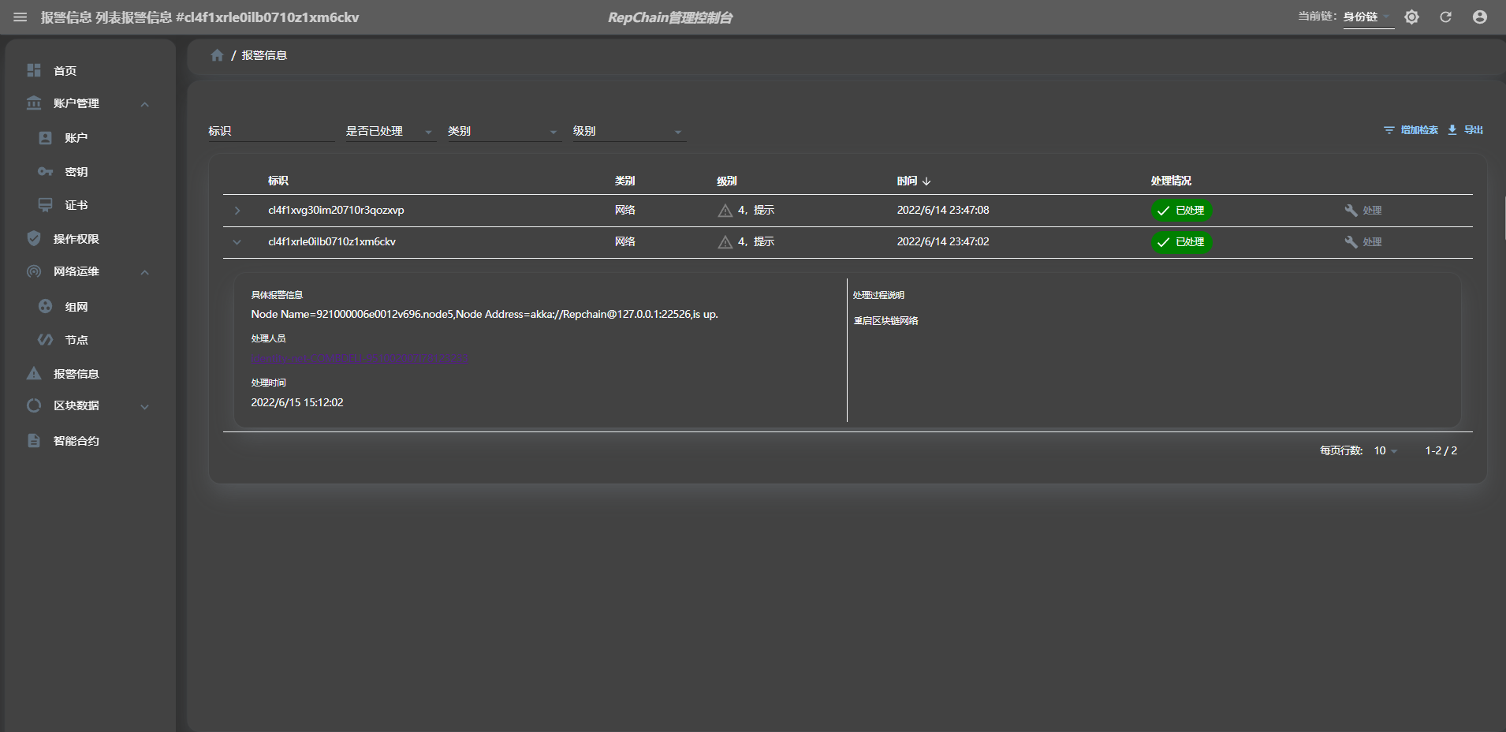
Task: Click wrench icon for cl4f1xvg30im20710r3qozxvp row
Action: tap(1351, 211)
